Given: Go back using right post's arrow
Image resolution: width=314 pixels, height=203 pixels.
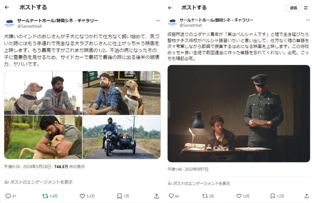Looking at the screenshot, I should tap(170, 8).
